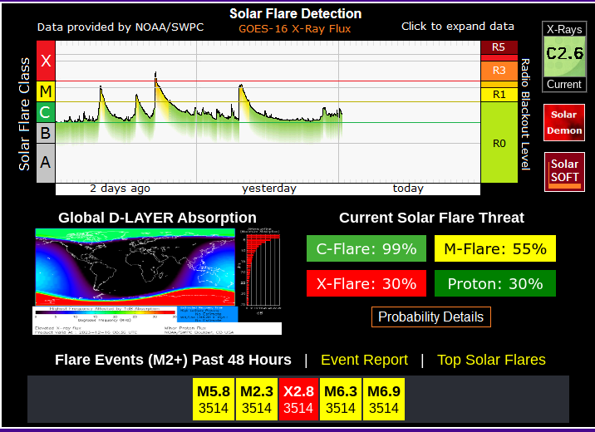Click the gray B flare class label

46,133
